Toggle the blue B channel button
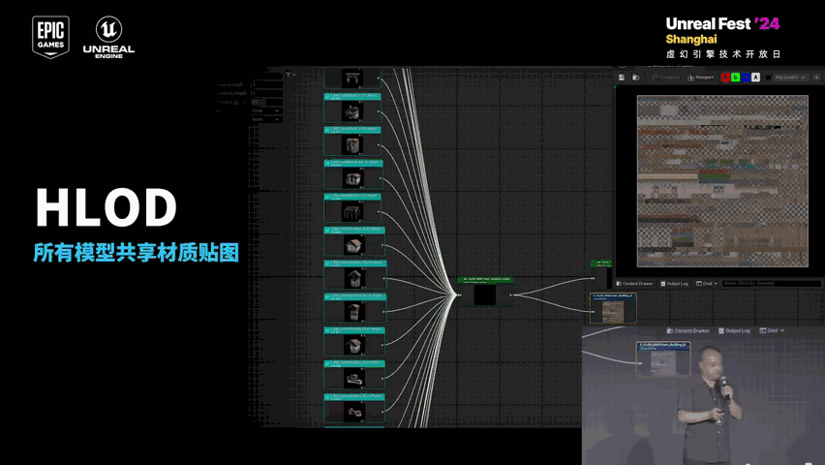The width and height of the screenshot is (825, 465). point(746,77)
